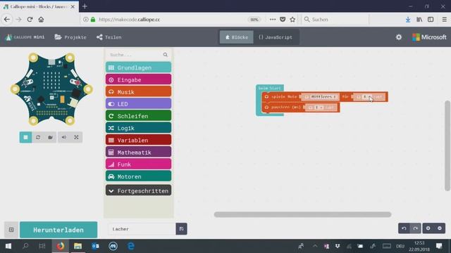The image size is (451, 253).
Task: Open the page actions three-dot menu
Action: [x=273, y=20]
